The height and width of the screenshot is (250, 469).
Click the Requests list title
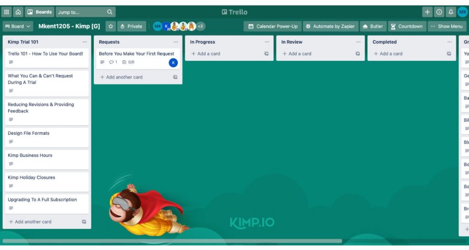[x=109, y=42]
